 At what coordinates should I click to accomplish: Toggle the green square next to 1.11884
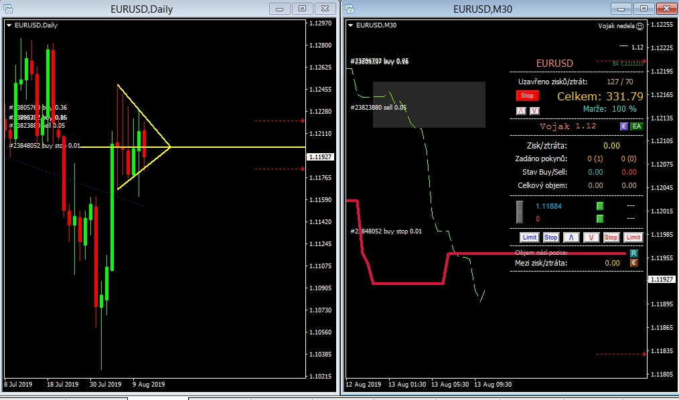[600, 206]
